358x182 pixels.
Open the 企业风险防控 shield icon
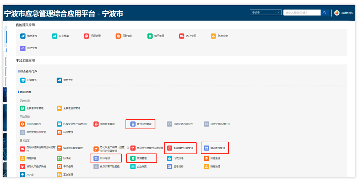coord(23,124)
